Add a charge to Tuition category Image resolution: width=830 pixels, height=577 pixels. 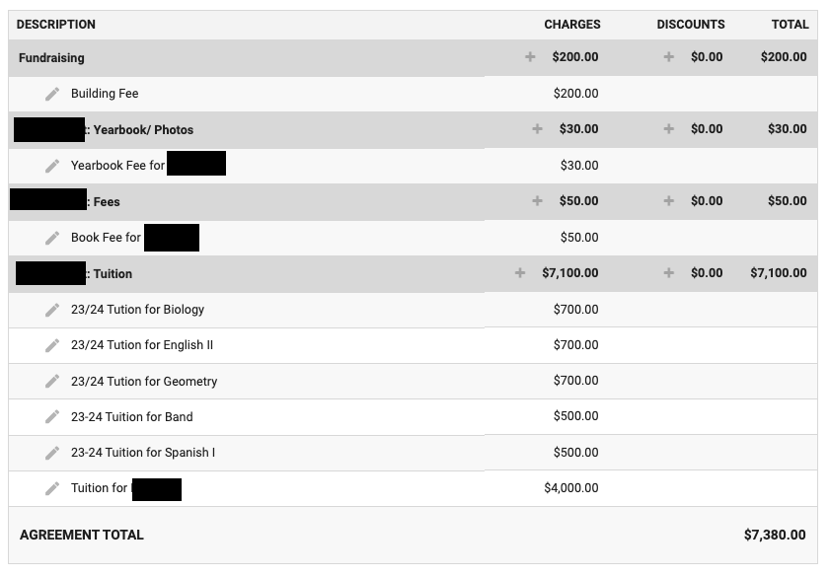tap(520, 273)
